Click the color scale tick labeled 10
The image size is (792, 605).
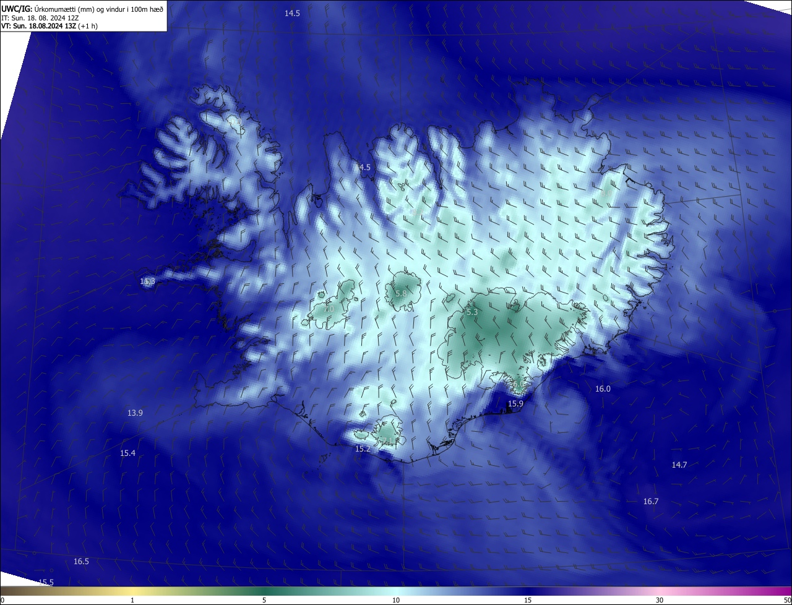click(396, 600)
